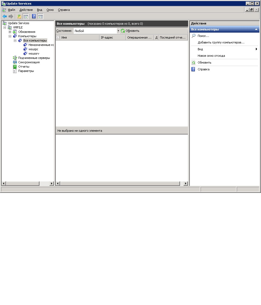Screen dimensions: 261x305
Task: Collapse the VMFILE tree node
Action: [x=5, y=27]
